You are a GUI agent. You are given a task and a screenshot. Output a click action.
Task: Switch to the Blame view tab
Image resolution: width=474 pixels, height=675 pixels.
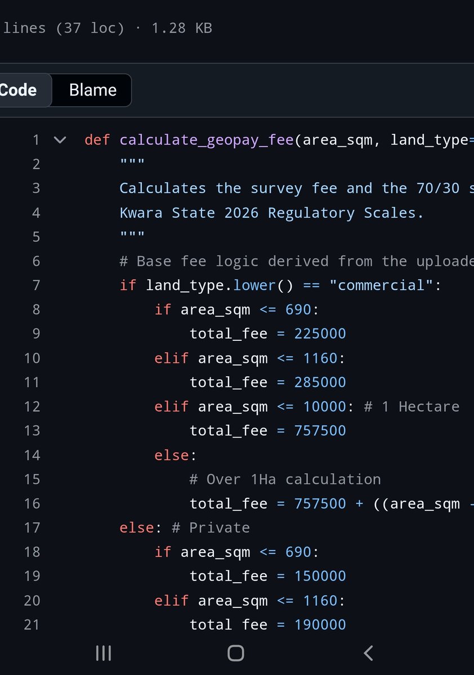92,90
